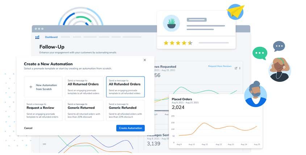The width and height of the screenshot is (306, 155).
Task: Click the external link icon in Reviews Requested
Action: 236,68
